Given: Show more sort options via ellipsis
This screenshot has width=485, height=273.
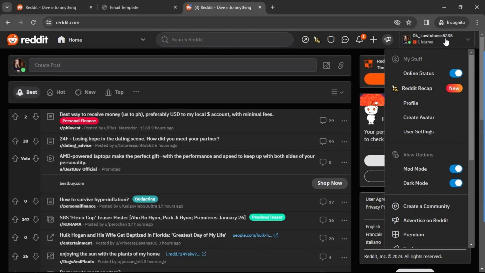Looking at the screenshot, I should coord(136,92).
